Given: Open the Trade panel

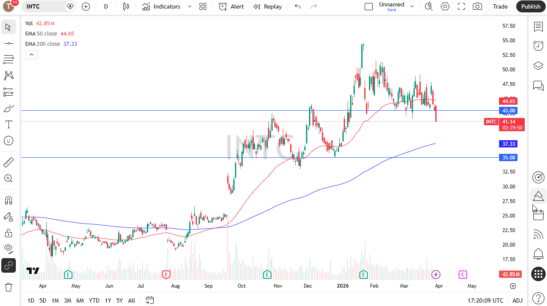Looking at the screenshot, I should 500,6.
